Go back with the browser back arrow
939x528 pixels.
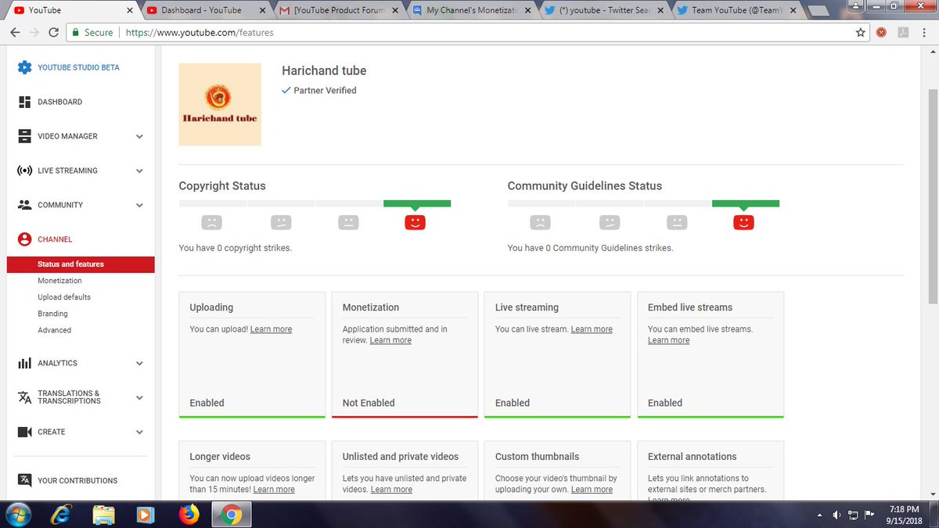(x=14, y=33)
